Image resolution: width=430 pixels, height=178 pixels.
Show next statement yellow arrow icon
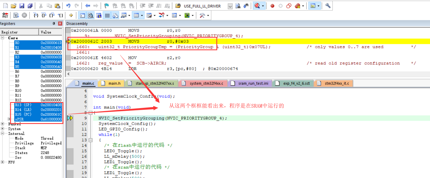point(71,15)
